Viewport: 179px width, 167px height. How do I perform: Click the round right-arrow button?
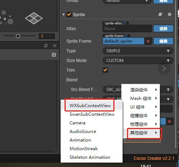click(x=164, y=69)
